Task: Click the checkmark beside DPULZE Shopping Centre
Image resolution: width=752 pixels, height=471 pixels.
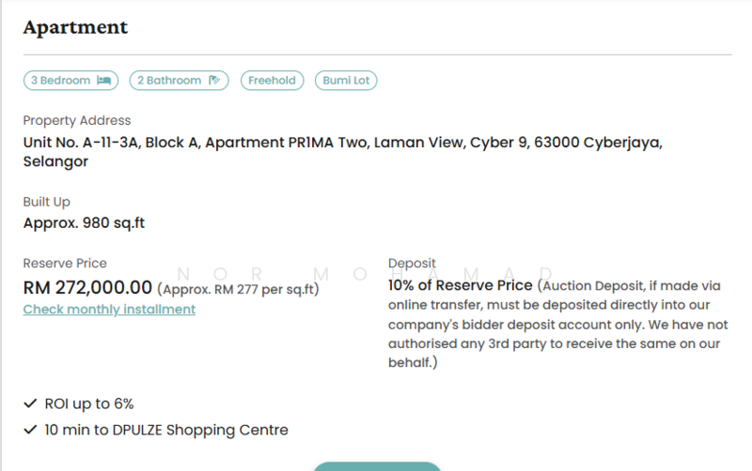Action: tap(30, 431)
